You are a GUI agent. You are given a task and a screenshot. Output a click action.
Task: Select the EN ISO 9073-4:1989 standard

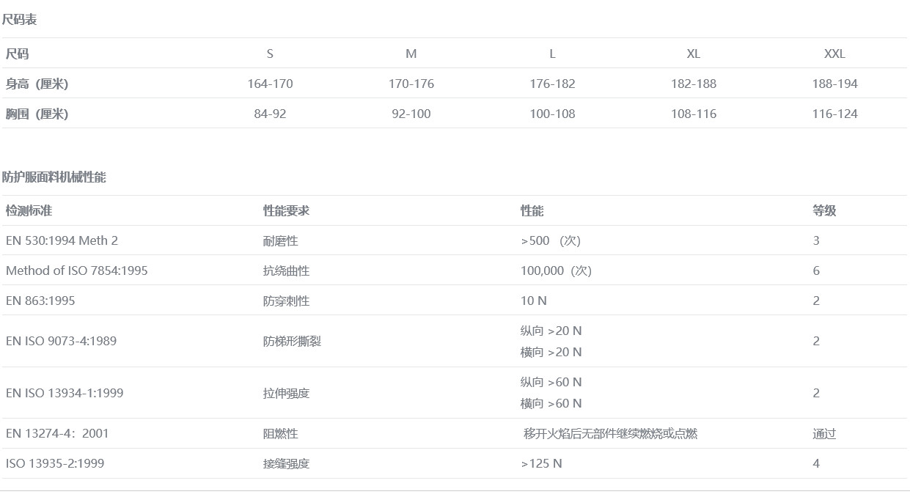click(61, 341)
